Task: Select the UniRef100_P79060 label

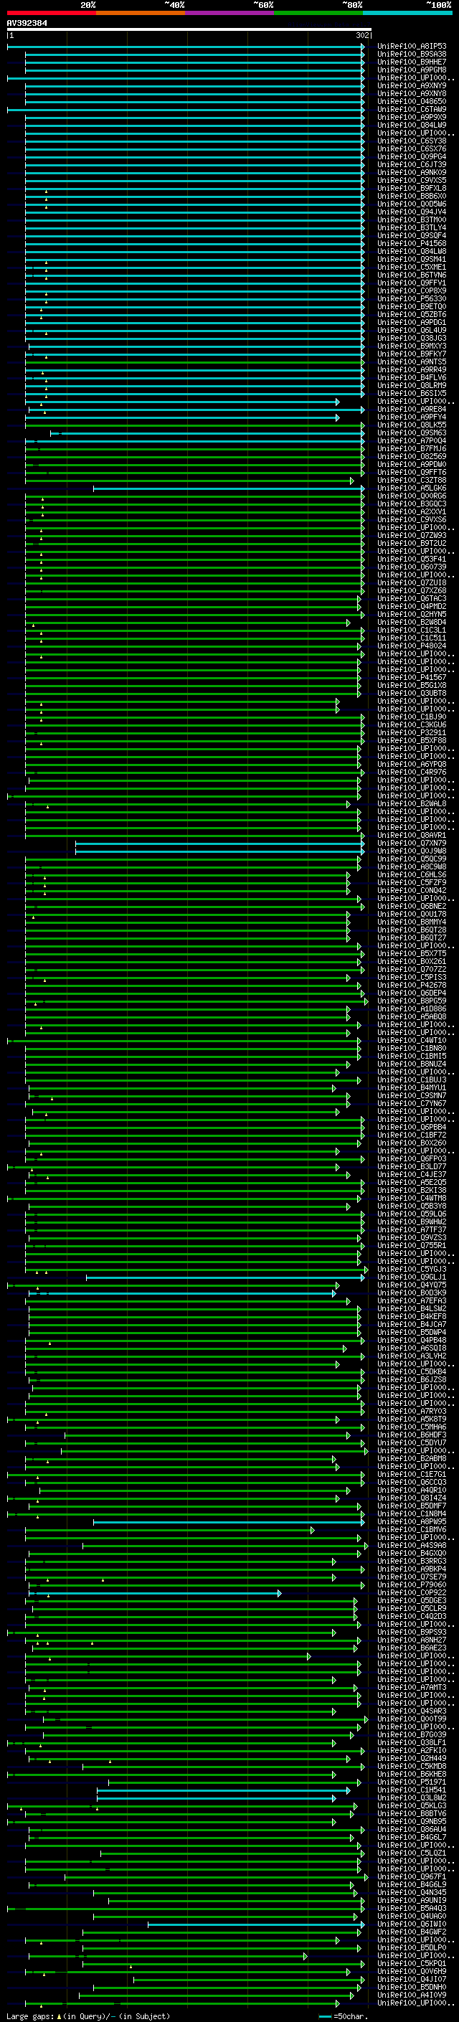Action: (412, 1584)
